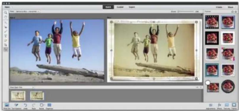Select the Text tool
The height and width of the screenshot is (111, 239).
click(6, 36)
